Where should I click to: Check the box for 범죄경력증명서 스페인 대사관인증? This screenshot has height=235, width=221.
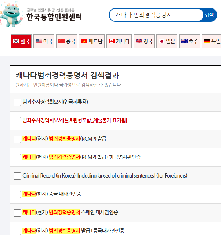tap(17, 213)
